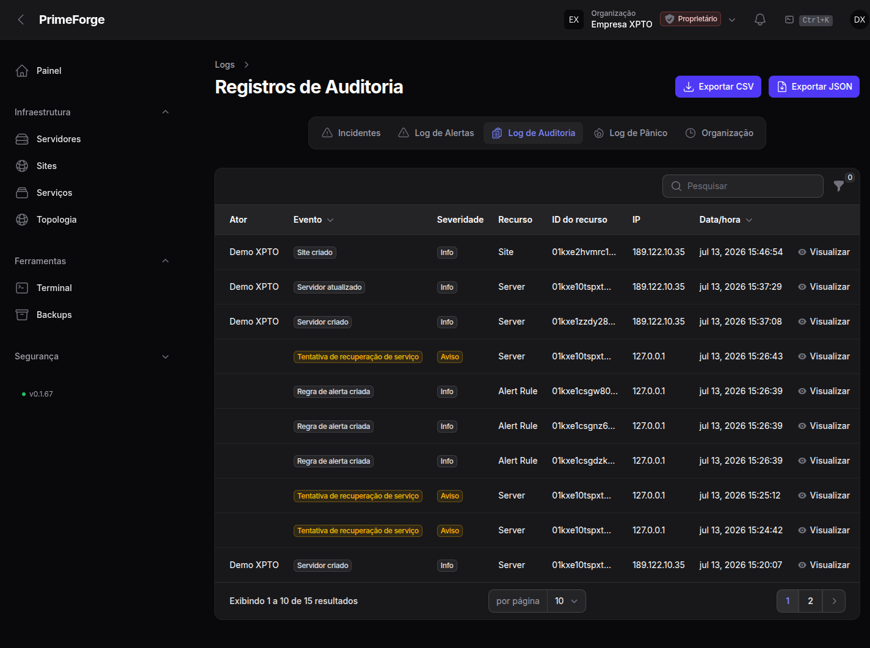View the 15:37:29 Servidor atualizado entry
Image resolution: width=870 pixels, height=648 pixels.
coord(824,287)
